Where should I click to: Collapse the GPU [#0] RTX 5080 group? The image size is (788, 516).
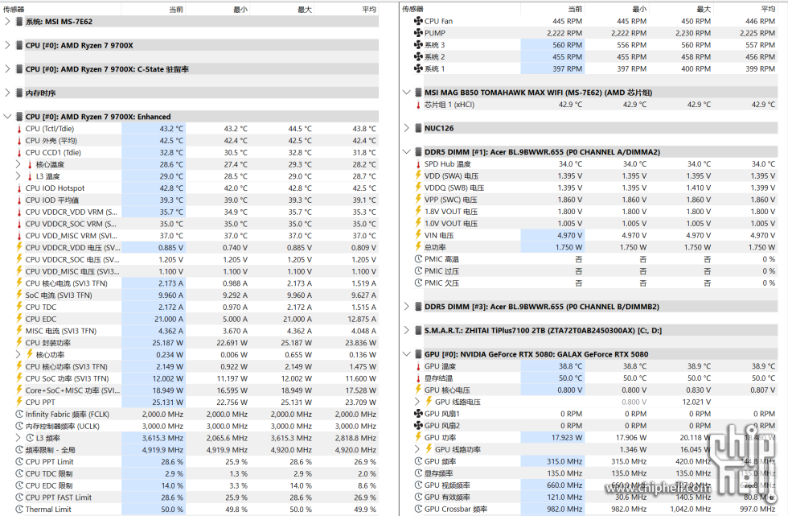point(407,354)
